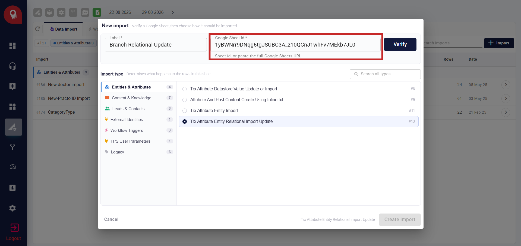The height and width of the screenshot is (246, 521).
Task: Click the speedometer gauge sidebar icon
Action: click(x=12, y=167)
